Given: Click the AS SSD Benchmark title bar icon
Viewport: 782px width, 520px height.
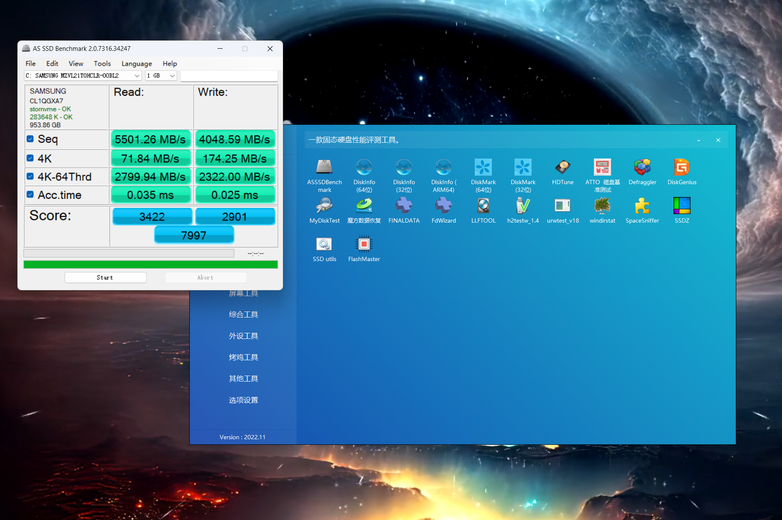Looking at the screenshot, I should coord(26,48).
